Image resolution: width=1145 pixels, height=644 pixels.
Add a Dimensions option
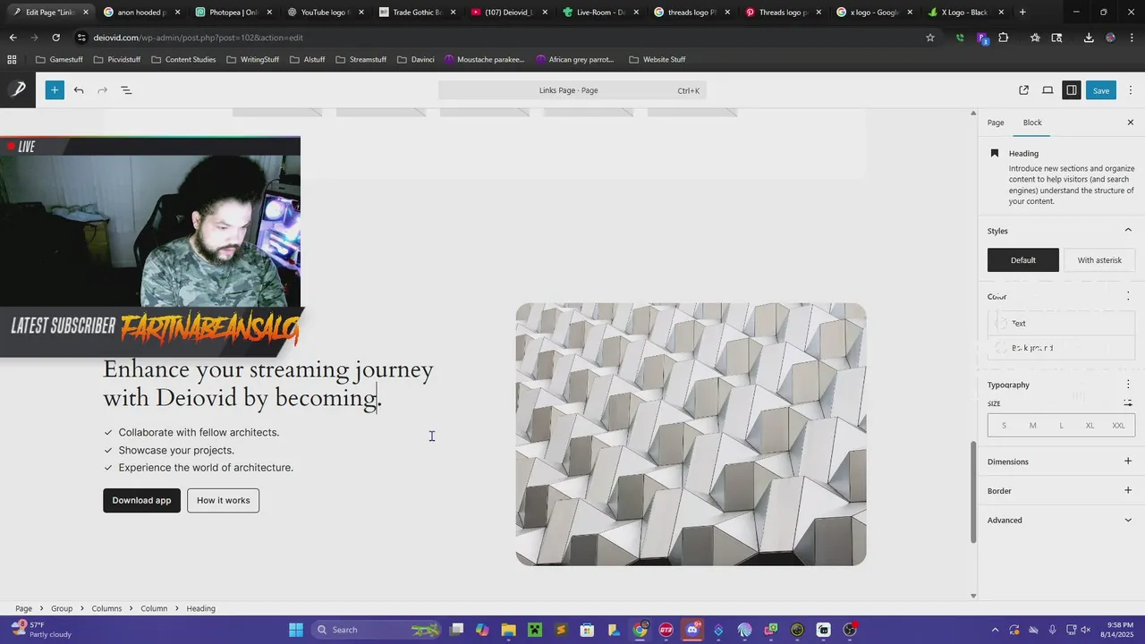coord(1128,462)
